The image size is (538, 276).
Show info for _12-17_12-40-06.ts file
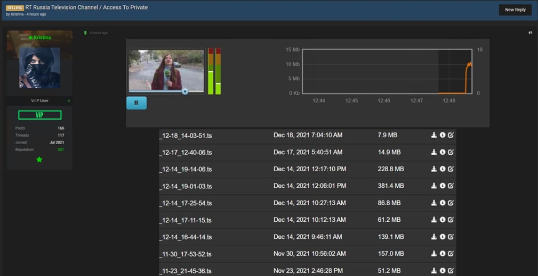[x=442, y=152]
